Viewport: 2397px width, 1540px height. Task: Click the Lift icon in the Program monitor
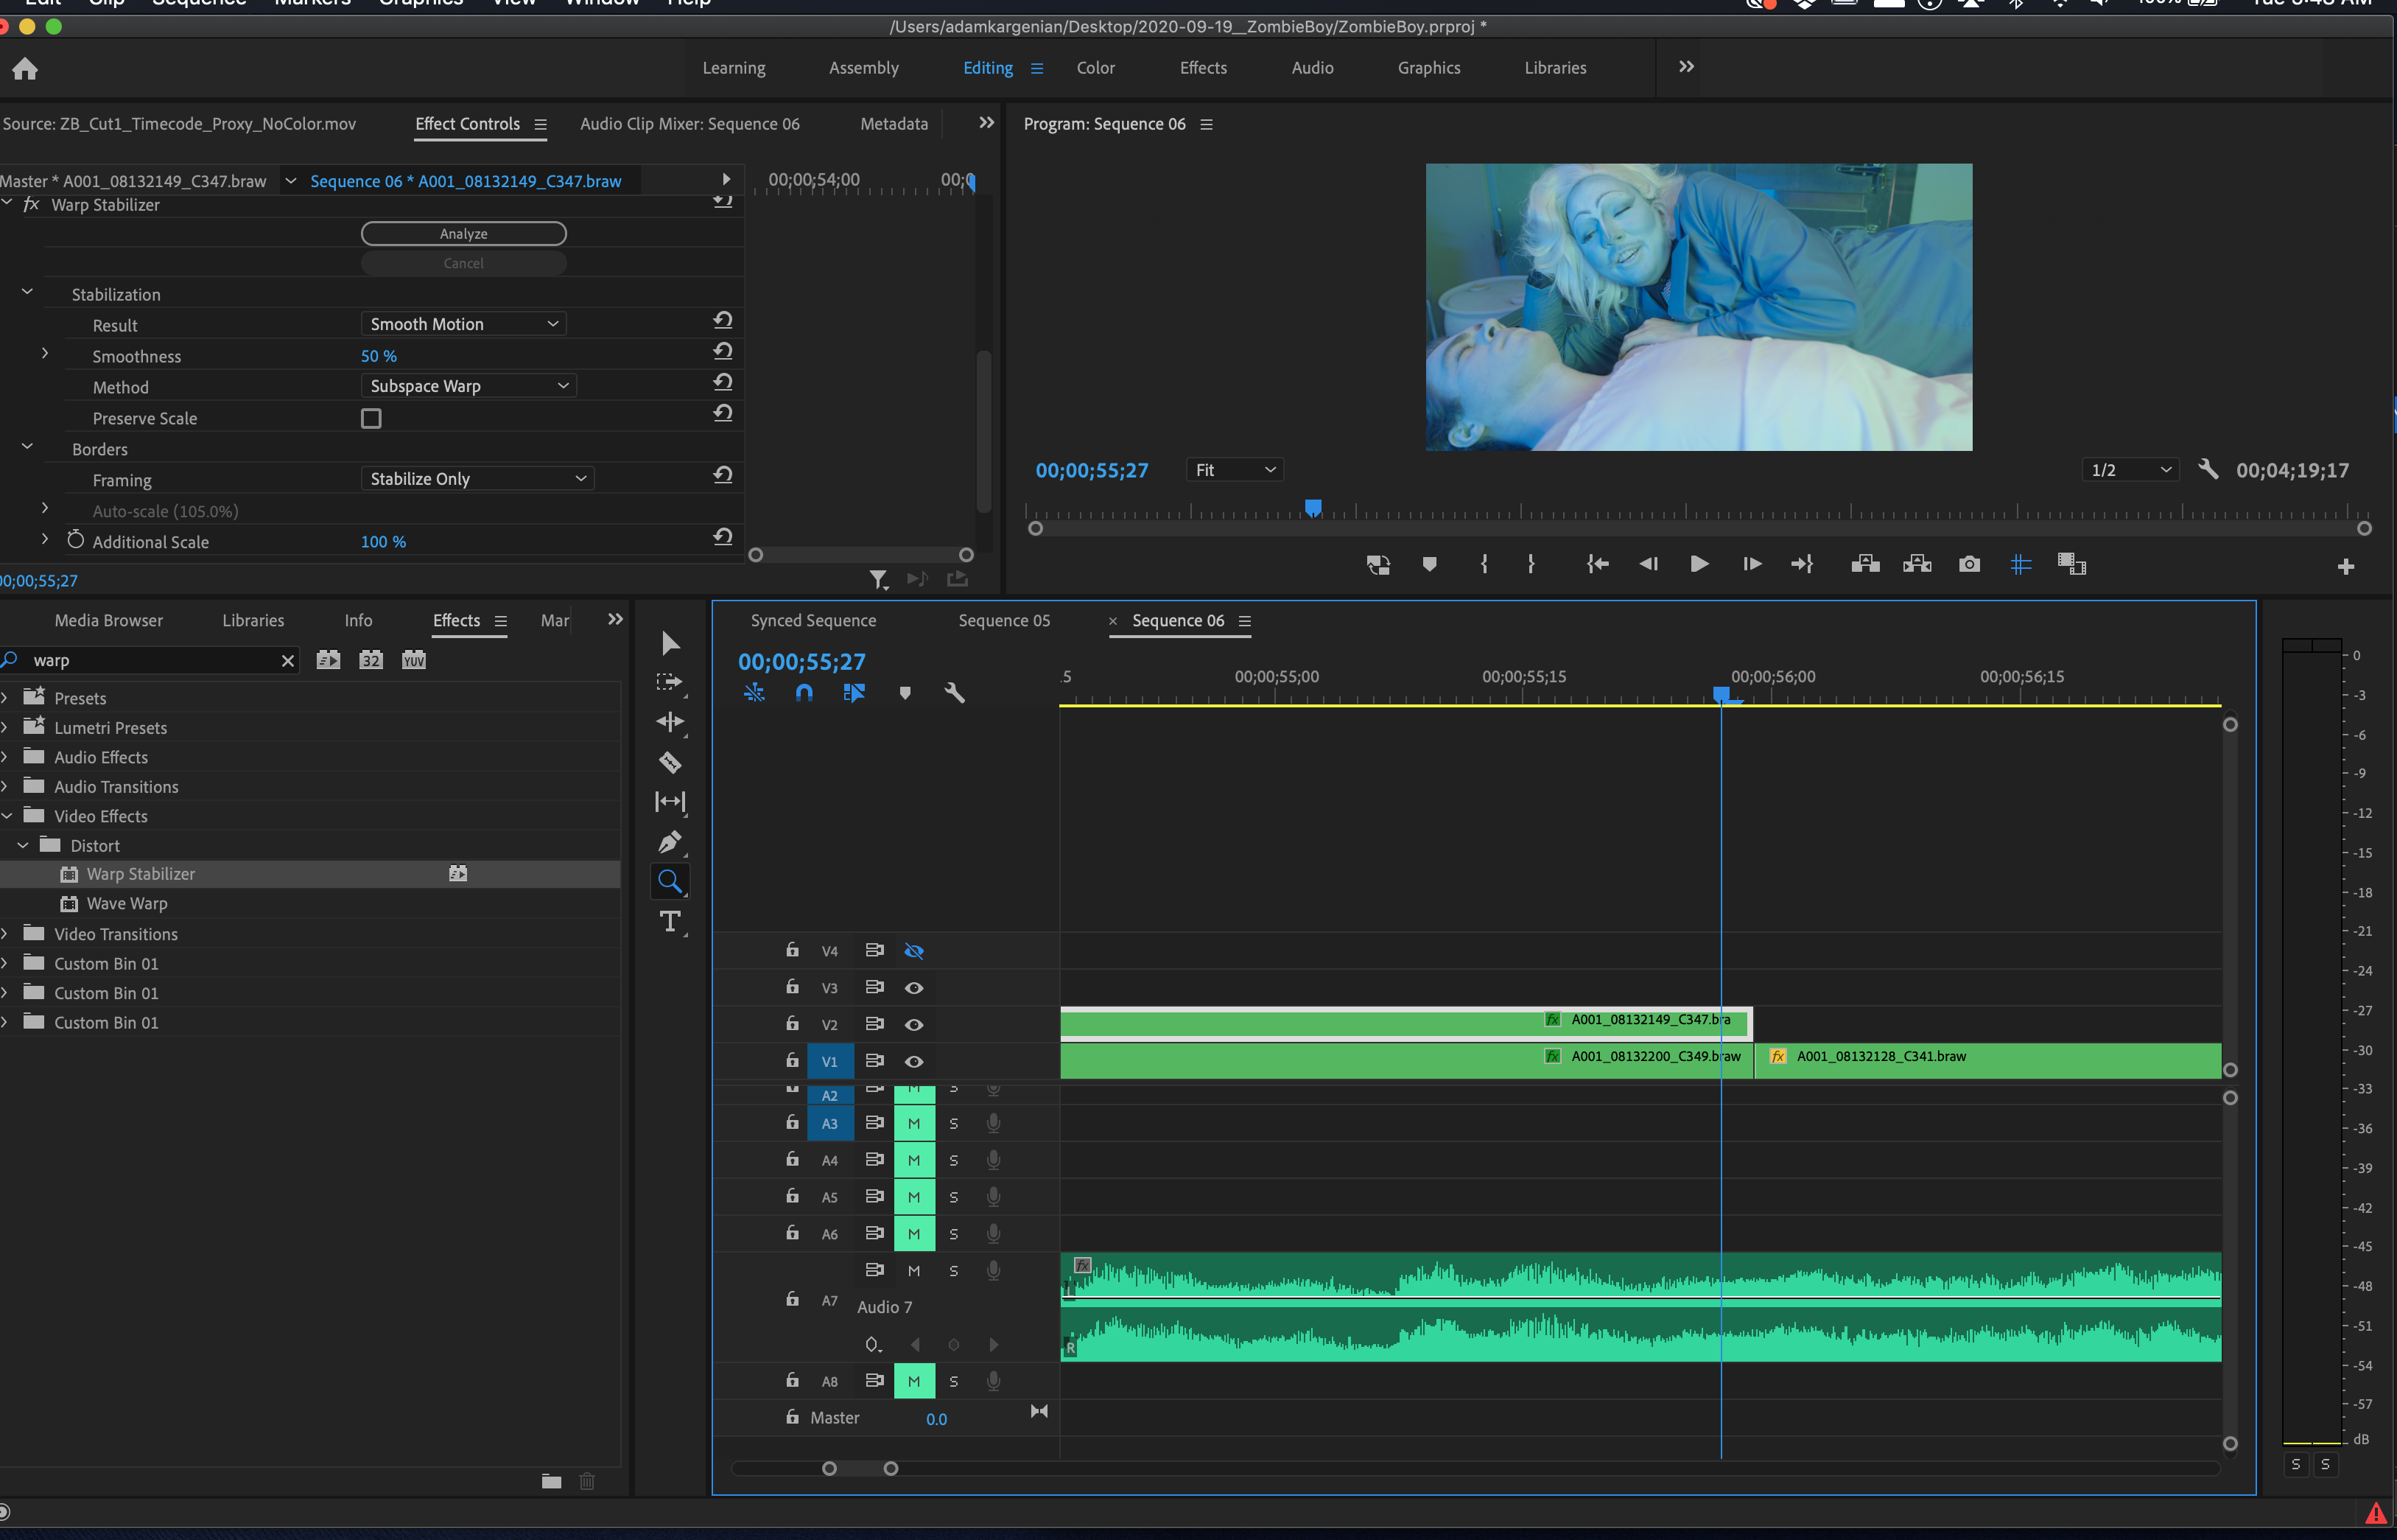tap(1864, 564)
